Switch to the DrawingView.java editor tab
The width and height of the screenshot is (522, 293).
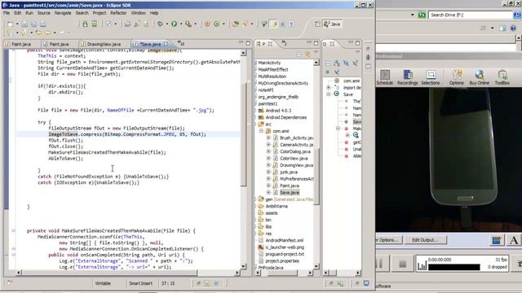[x=101, y=44]
